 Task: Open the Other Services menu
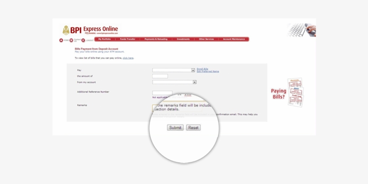click(206, 39)
